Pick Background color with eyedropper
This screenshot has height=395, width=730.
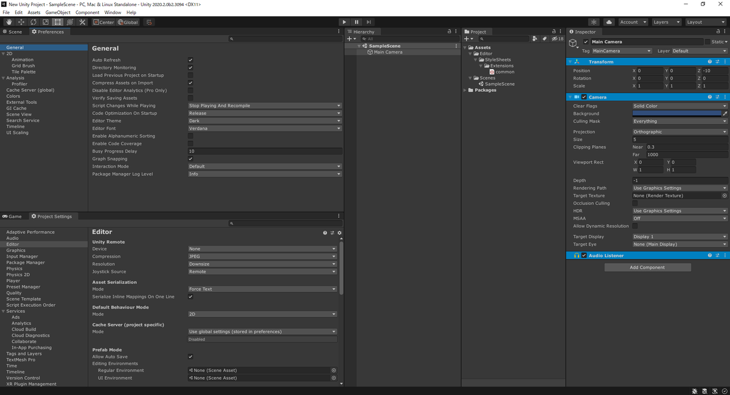[x=725, y=114]
